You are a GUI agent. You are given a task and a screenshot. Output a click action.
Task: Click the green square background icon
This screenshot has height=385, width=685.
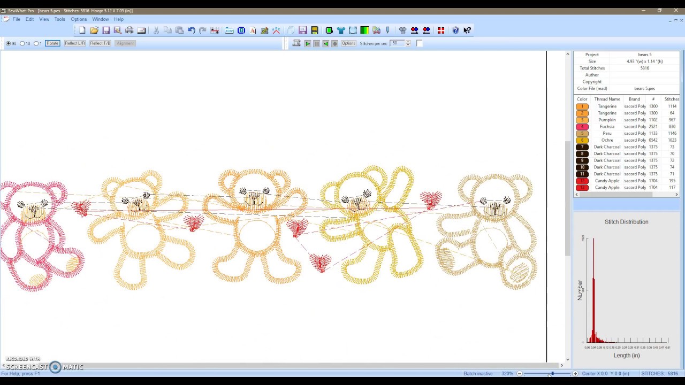point(329,30)
